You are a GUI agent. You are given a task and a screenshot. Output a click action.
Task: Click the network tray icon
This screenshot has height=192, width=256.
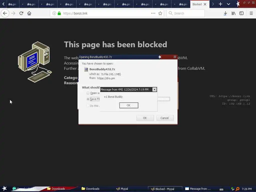(x=233, y=189)
